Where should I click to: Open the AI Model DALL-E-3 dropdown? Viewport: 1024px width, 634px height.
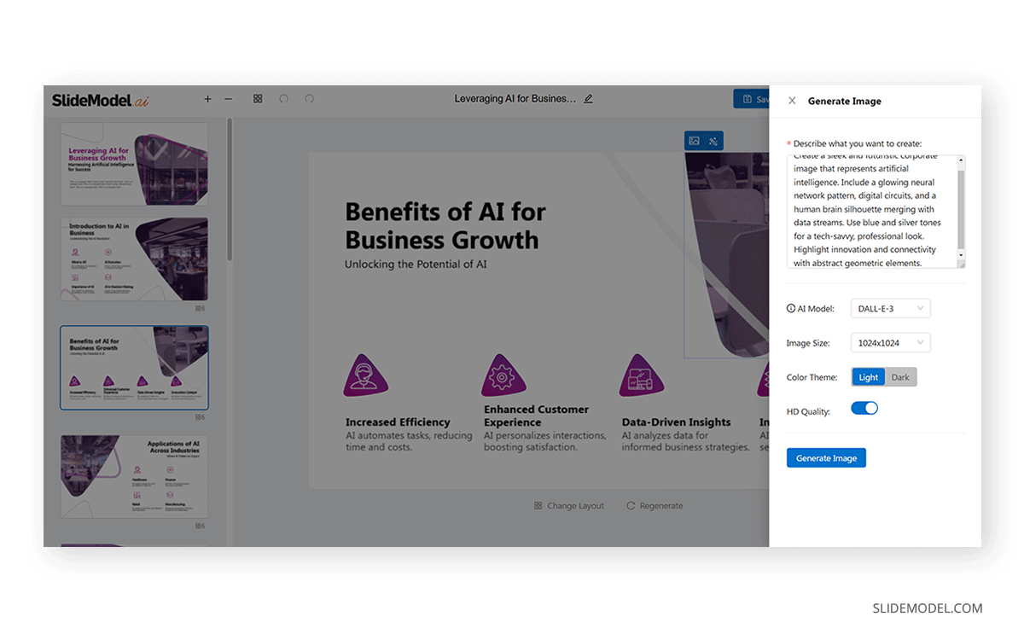click(x=890, y=309)
